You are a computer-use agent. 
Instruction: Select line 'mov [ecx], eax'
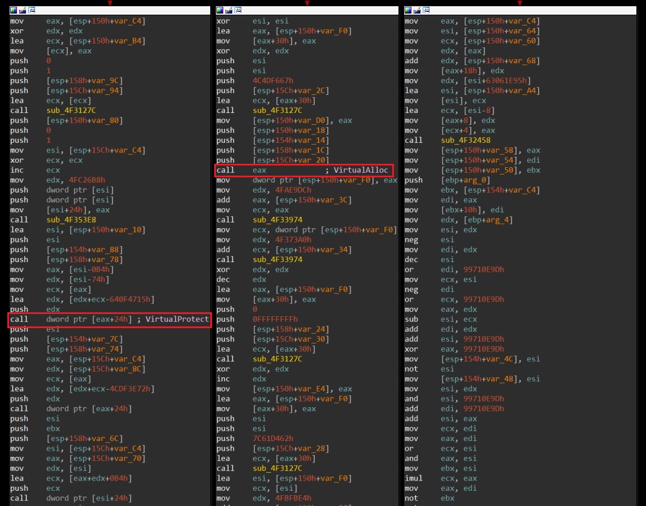click(51, 51)
